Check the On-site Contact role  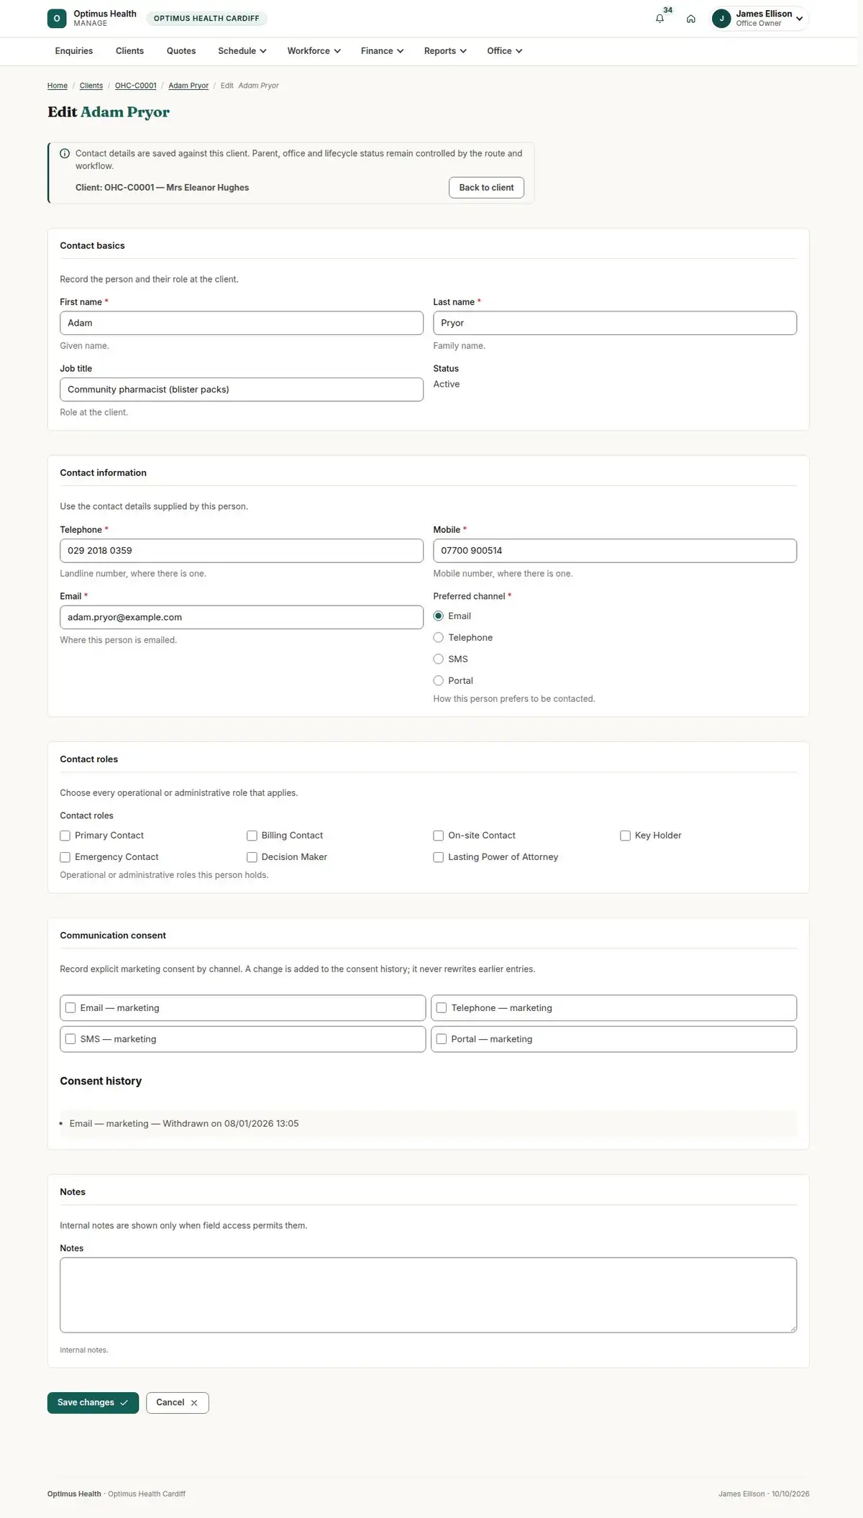click(x=438, y=836)
